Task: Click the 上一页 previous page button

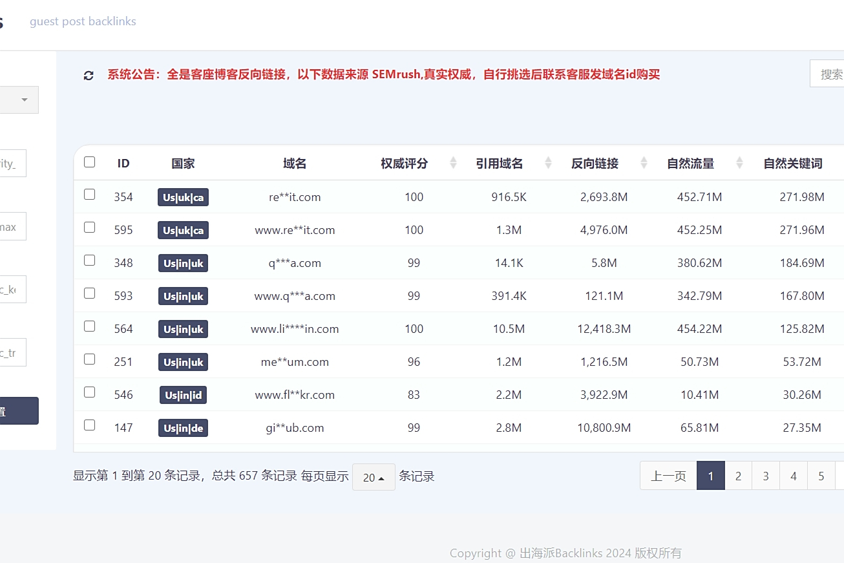Action: point(668,476)
